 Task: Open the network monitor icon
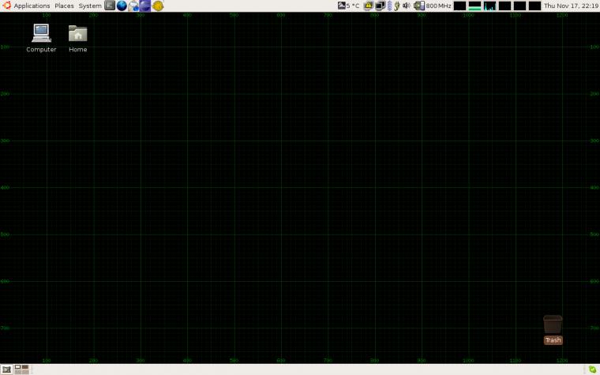(x=380, y=6)
